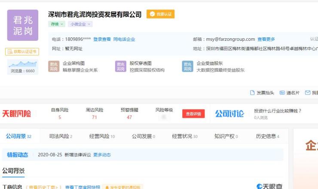This screenshot has width=318, height=189.
Task: Open 企业架构图 text link
Action: [73, 63]
